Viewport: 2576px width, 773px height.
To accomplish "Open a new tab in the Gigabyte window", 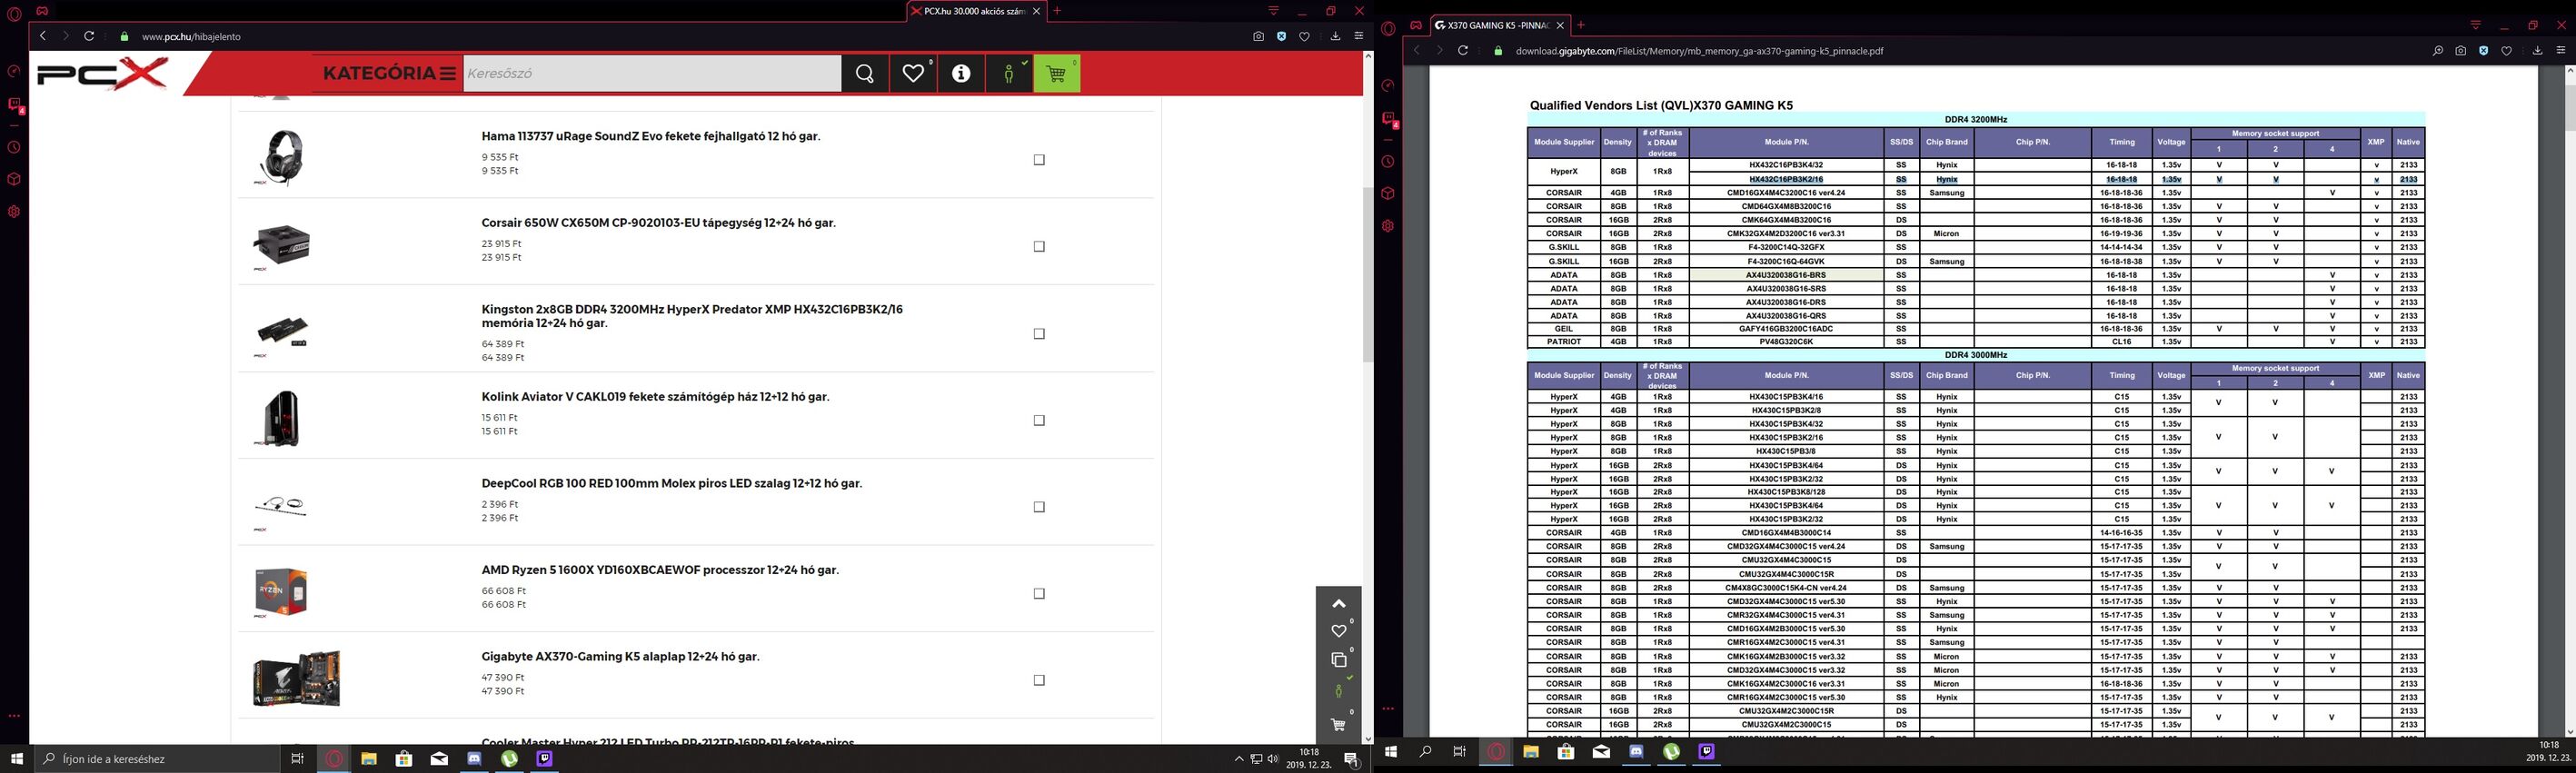I will coord(1581,25).
